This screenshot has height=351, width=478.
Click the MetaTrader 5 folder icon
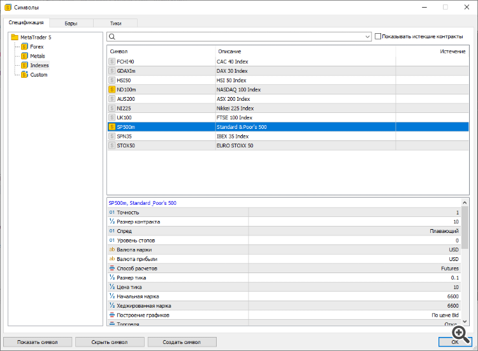15,37
